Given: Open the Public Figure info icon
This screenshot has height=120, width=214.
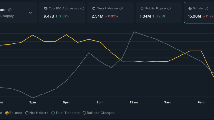Looking at the screenshot, I should (169, 9).
